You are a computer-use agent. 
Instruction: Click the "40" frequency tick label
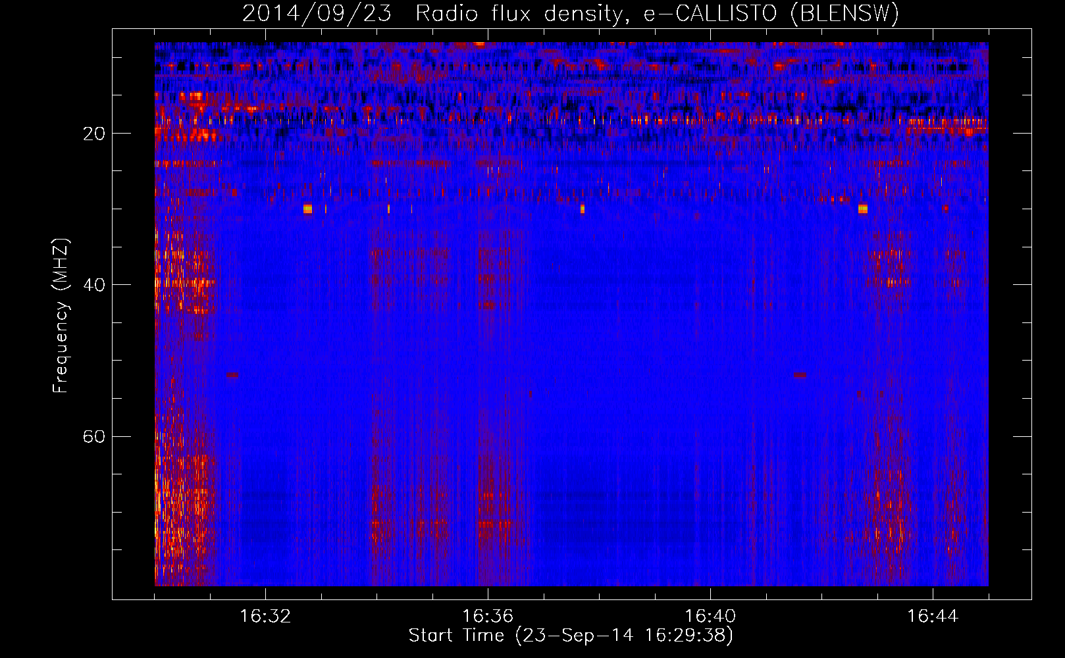click(x=94, y=285)
